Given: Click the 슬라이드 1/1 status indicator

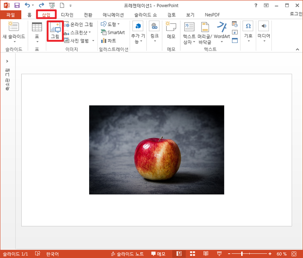Looking at the screenshot, I should point(15,254).
